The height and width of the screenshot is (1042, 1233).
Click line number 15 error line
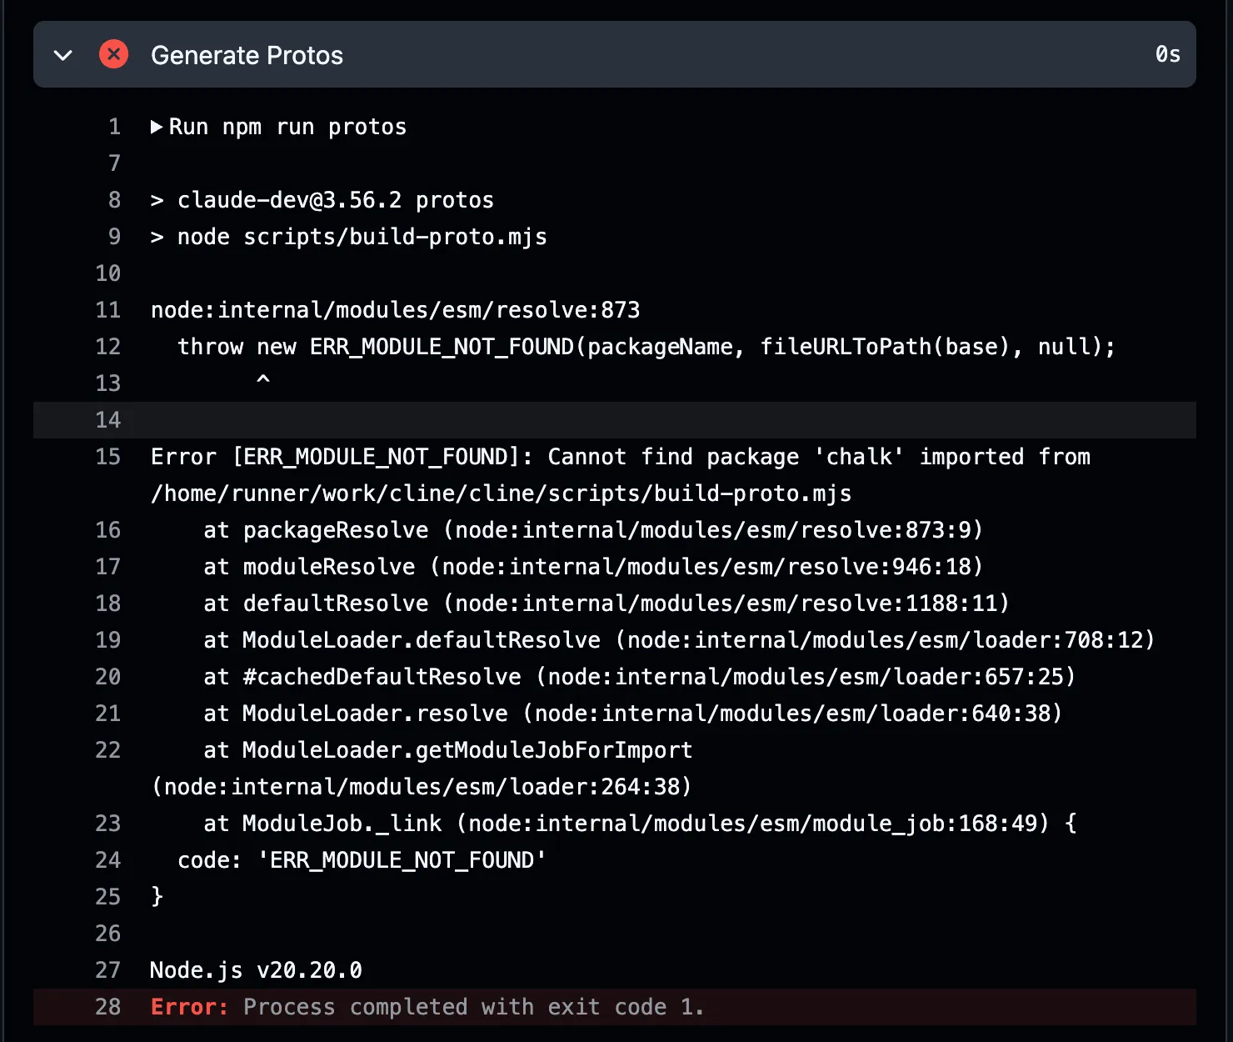tap(108, 458)
